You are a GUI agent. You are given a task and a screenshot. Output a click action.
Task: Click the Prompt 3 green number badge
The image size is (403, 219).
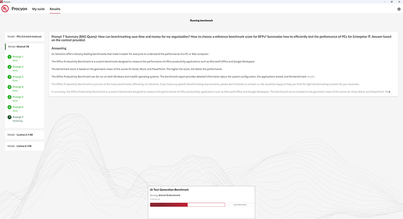coord(9,77)
